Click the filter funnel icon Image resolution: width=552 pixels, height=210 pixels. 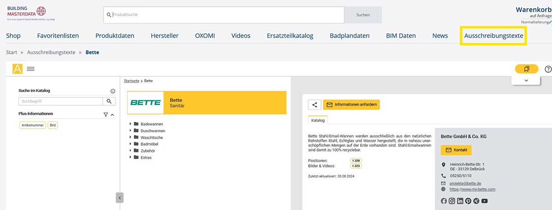105,114
